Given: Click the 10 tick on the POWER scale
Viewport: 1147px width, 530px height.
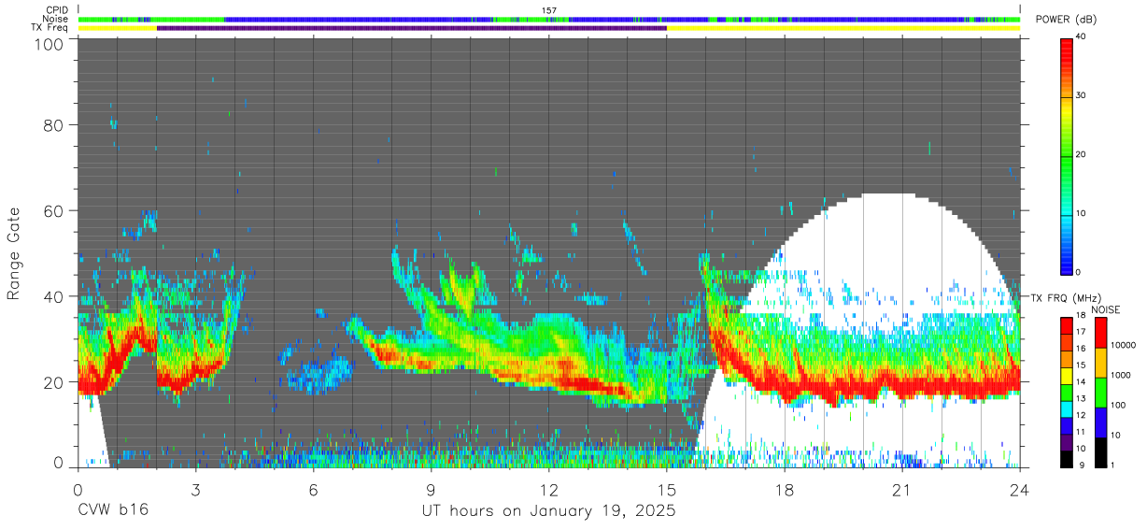Looking at the screenshot, I should [x=1082, y=213].
